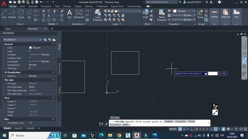Switch to the Start file tab
This screenshot has width=248, height=139.
[8, 29]
